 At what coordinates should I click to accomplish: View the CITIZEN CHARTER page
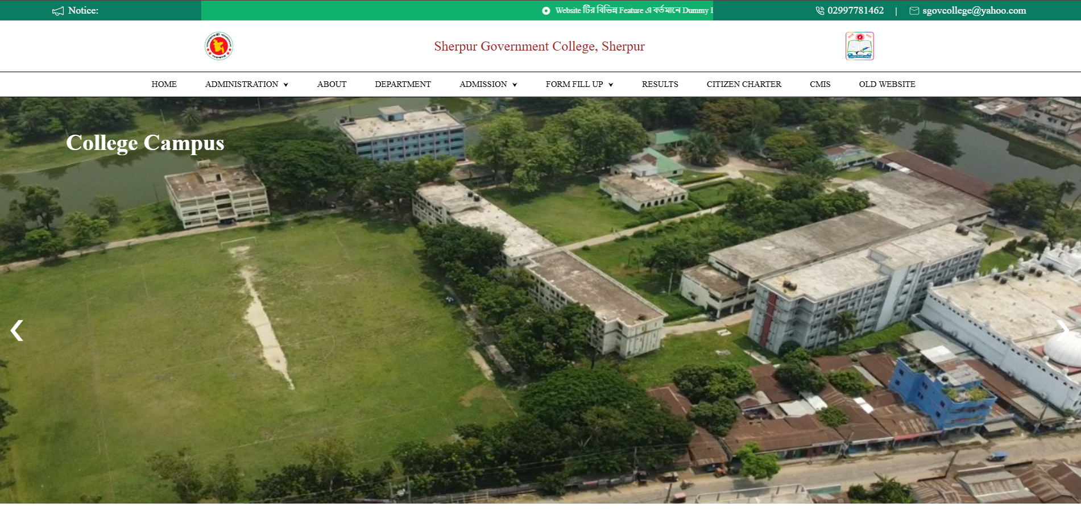(x=744, y=84)
